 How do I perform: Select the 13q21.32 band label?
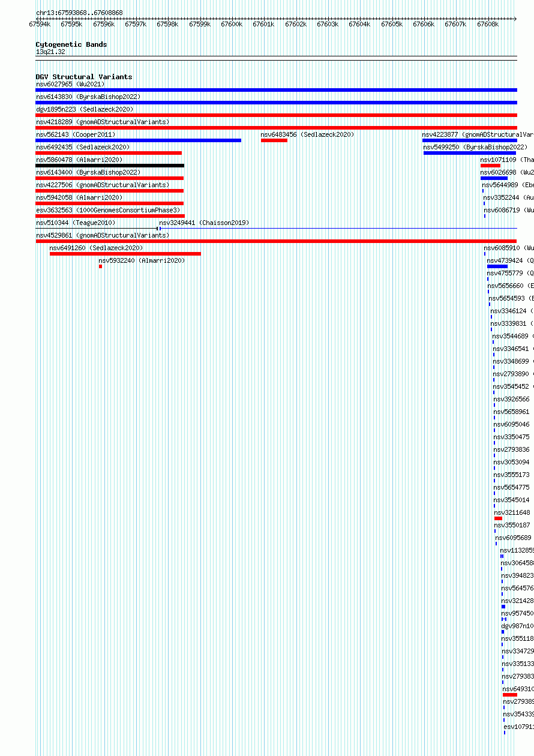point(50,52)
